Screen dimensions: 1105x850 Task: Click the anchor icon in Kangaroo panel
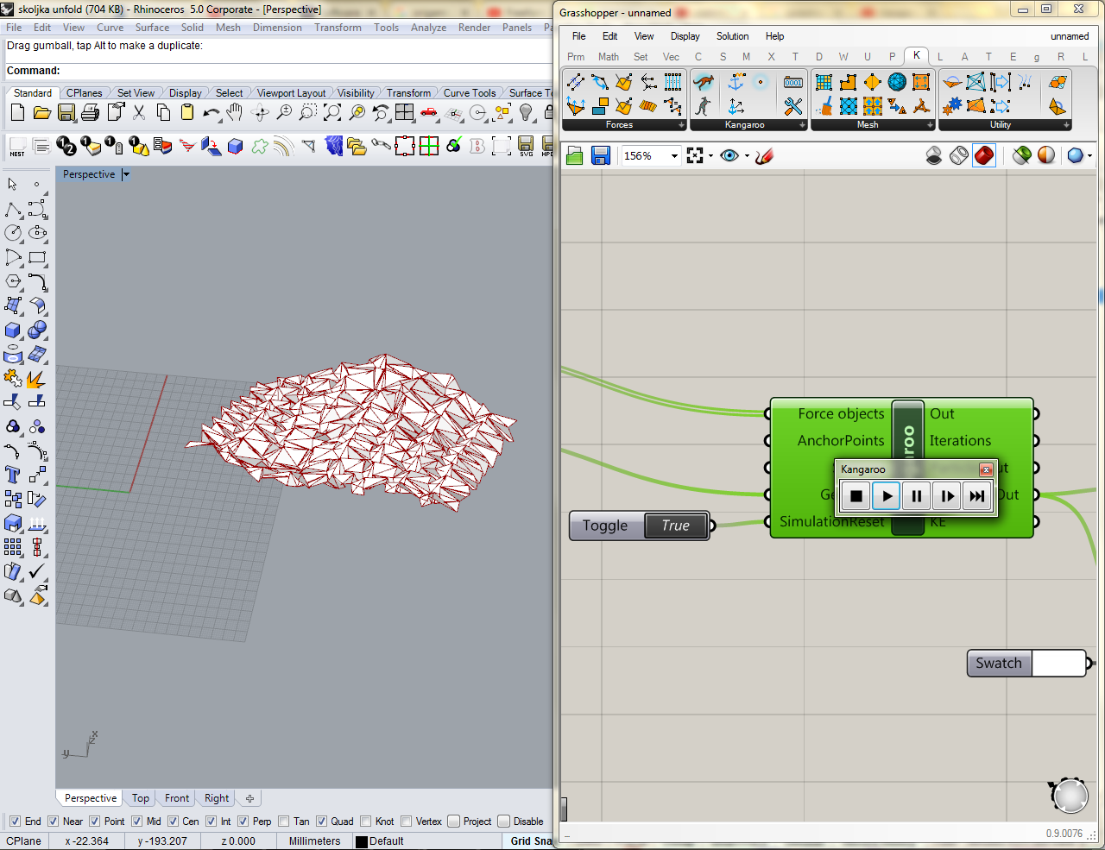pos(736,83)
